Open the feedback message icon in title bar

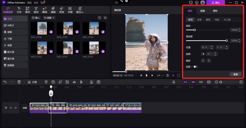coord(191,3)
